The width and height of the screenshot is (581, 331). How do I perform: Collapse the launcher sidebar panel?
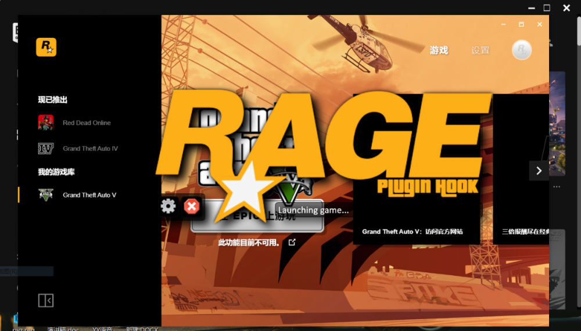[46, 300]
